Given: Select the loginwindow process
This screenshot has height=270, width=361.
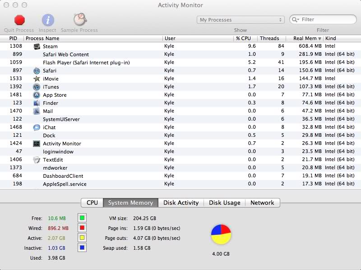Looking at the screenshot, I should [x=180, y=152].
